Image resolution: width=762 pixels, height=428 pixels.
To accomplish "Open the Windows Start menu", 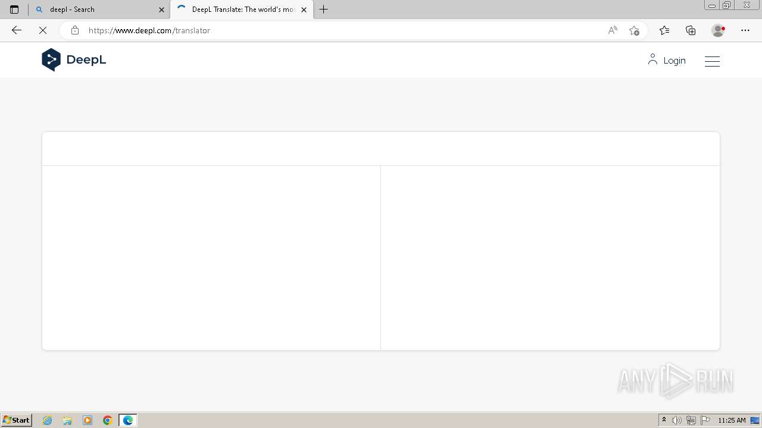I will coord(17,420).
